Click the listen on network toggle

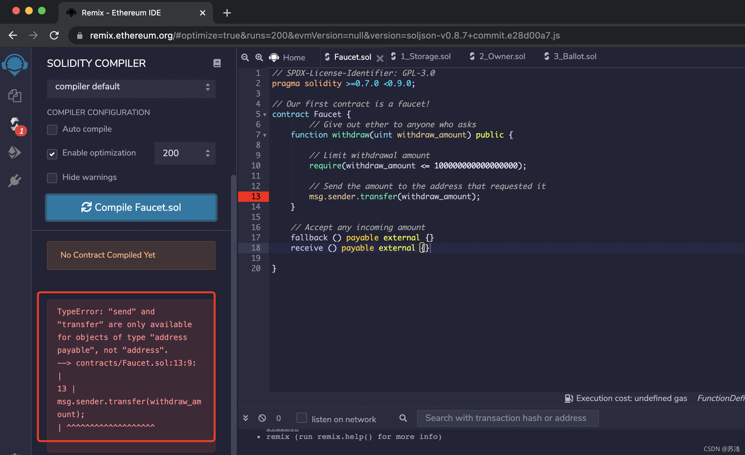[x=300, y=419]
